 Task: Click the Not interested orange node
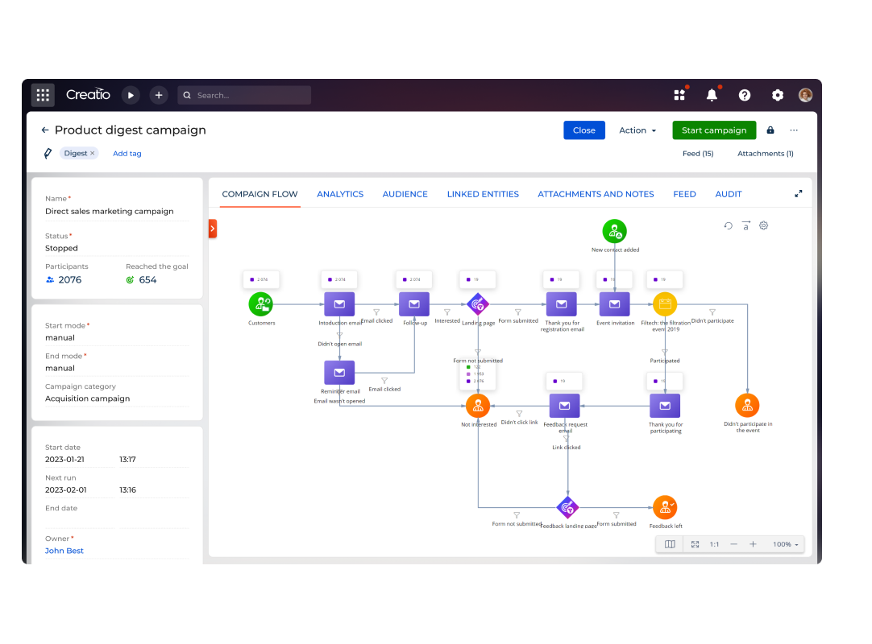(x=478, y=406)
